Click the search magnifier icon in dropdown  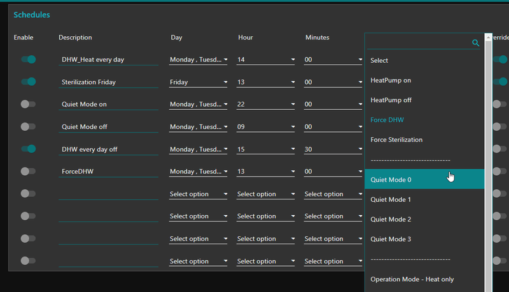point(475,43)
